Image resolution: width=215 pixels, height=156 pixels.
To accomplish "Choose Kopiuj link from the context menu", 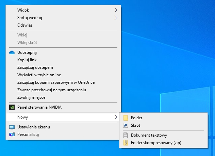I will [27, 60].
